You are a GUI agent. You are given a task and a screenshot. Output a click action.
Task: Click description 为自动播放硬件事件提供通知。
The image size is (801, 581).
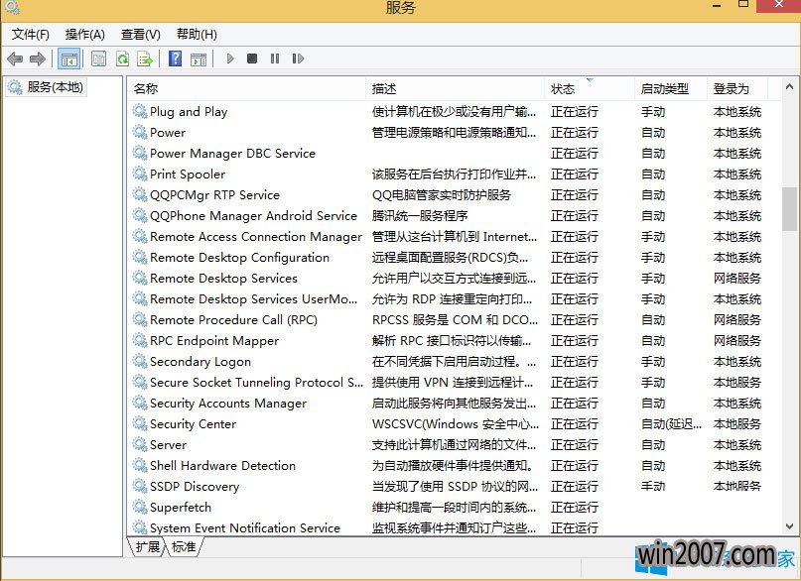[453, 466]
